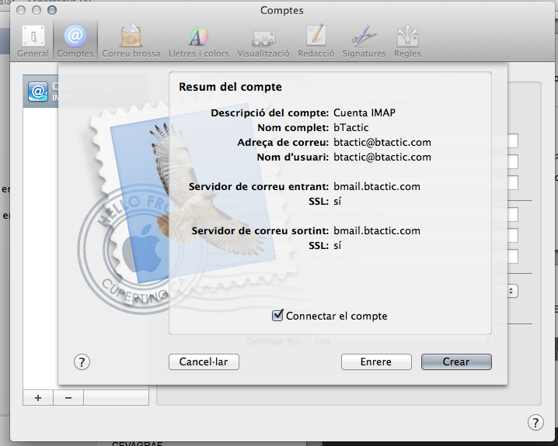This screenshot has width=558, height=446.
Task: Click the Resum del compte heading
Action: coord(230,87)
